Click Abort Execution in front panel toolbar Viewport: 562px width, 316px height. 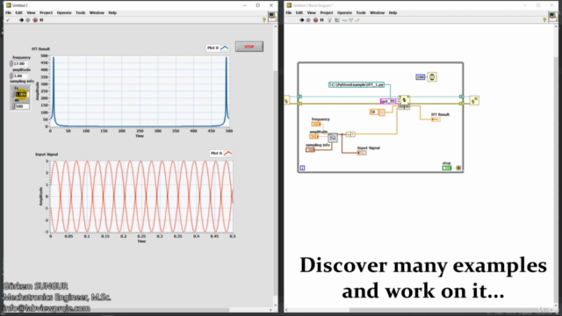35,20
